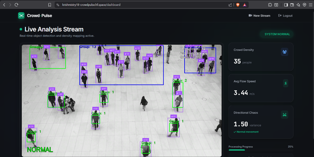Open the browser hamburger menu
This screenshot has height=157, width=314.
(x=310, y=5)
